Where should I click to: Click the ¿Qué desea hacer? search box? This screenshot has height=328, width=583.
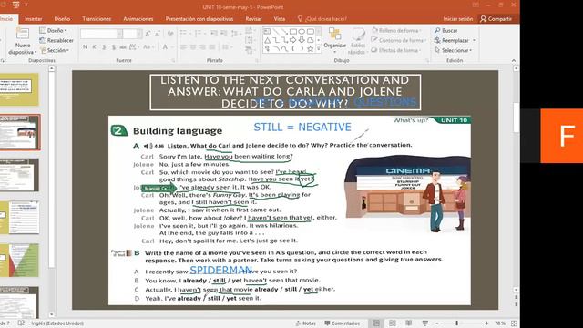[x=322, y=18]
